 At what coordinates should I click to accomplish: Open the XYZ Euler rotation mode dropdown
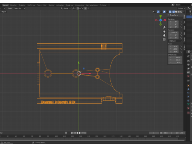click(x=175, y=41)
